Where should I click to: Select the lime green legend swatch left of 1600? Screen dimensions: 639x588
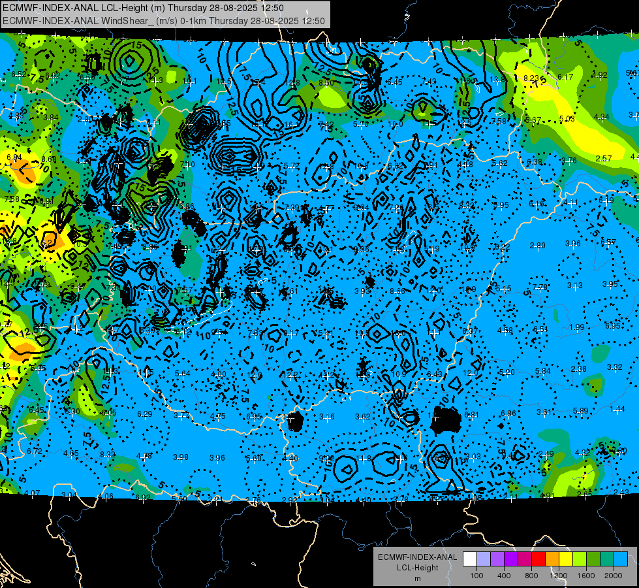coord(580,559)
